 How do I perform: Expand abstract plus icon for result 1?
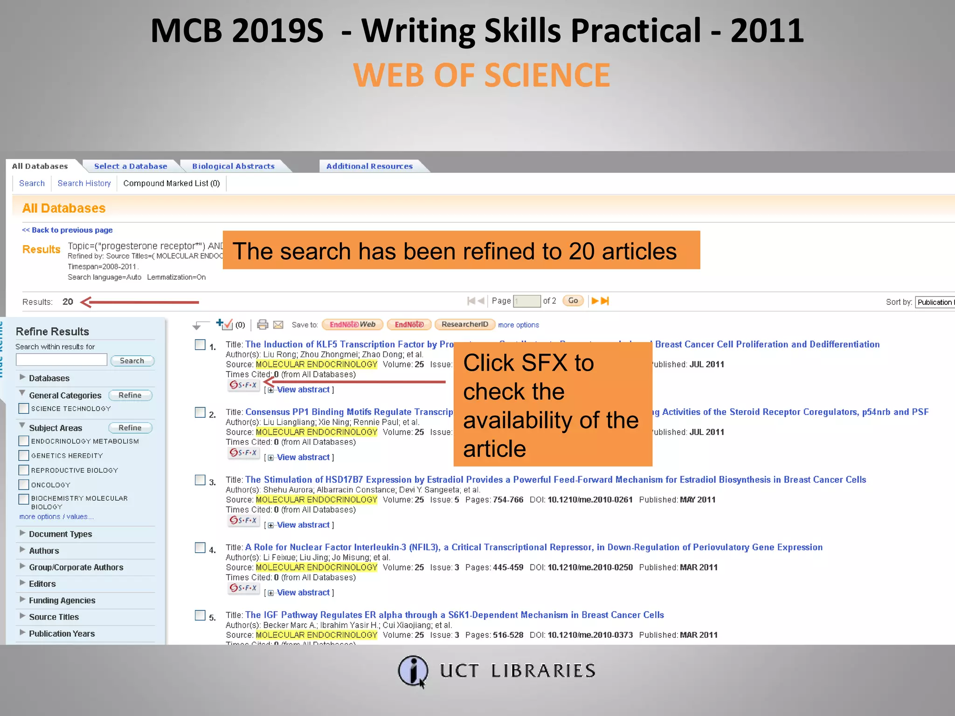pyautogui.click(x=270, y=390)
